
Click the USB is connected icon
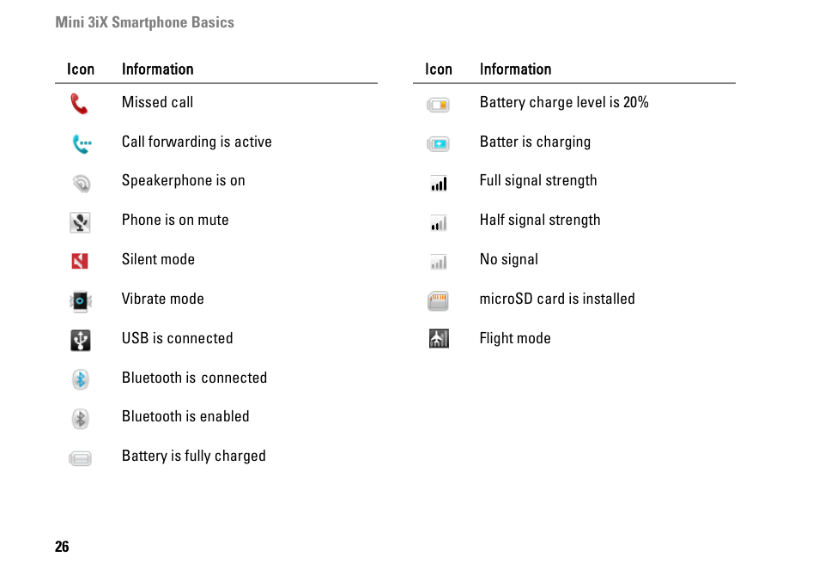coord(81,341)
